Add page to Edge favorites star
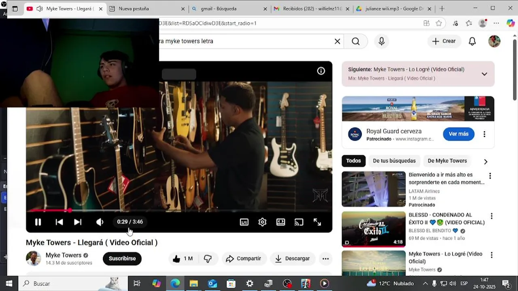This screenshot has height=291, width=518. [439, 23]
